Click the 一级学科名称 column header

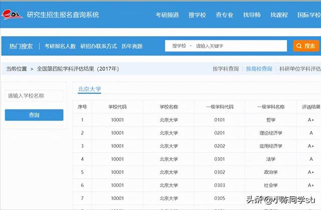point(271,106)
